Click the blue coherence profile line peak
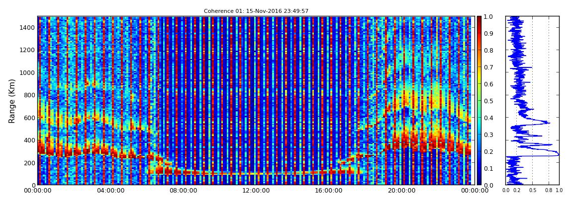Viewport: 572px width, 202px height. tap(558, 154)
